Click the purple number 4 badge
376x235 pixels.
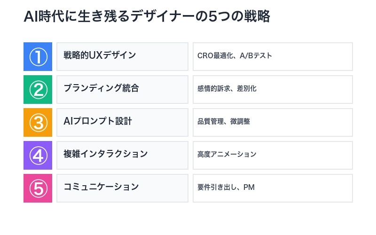[38, 155]
